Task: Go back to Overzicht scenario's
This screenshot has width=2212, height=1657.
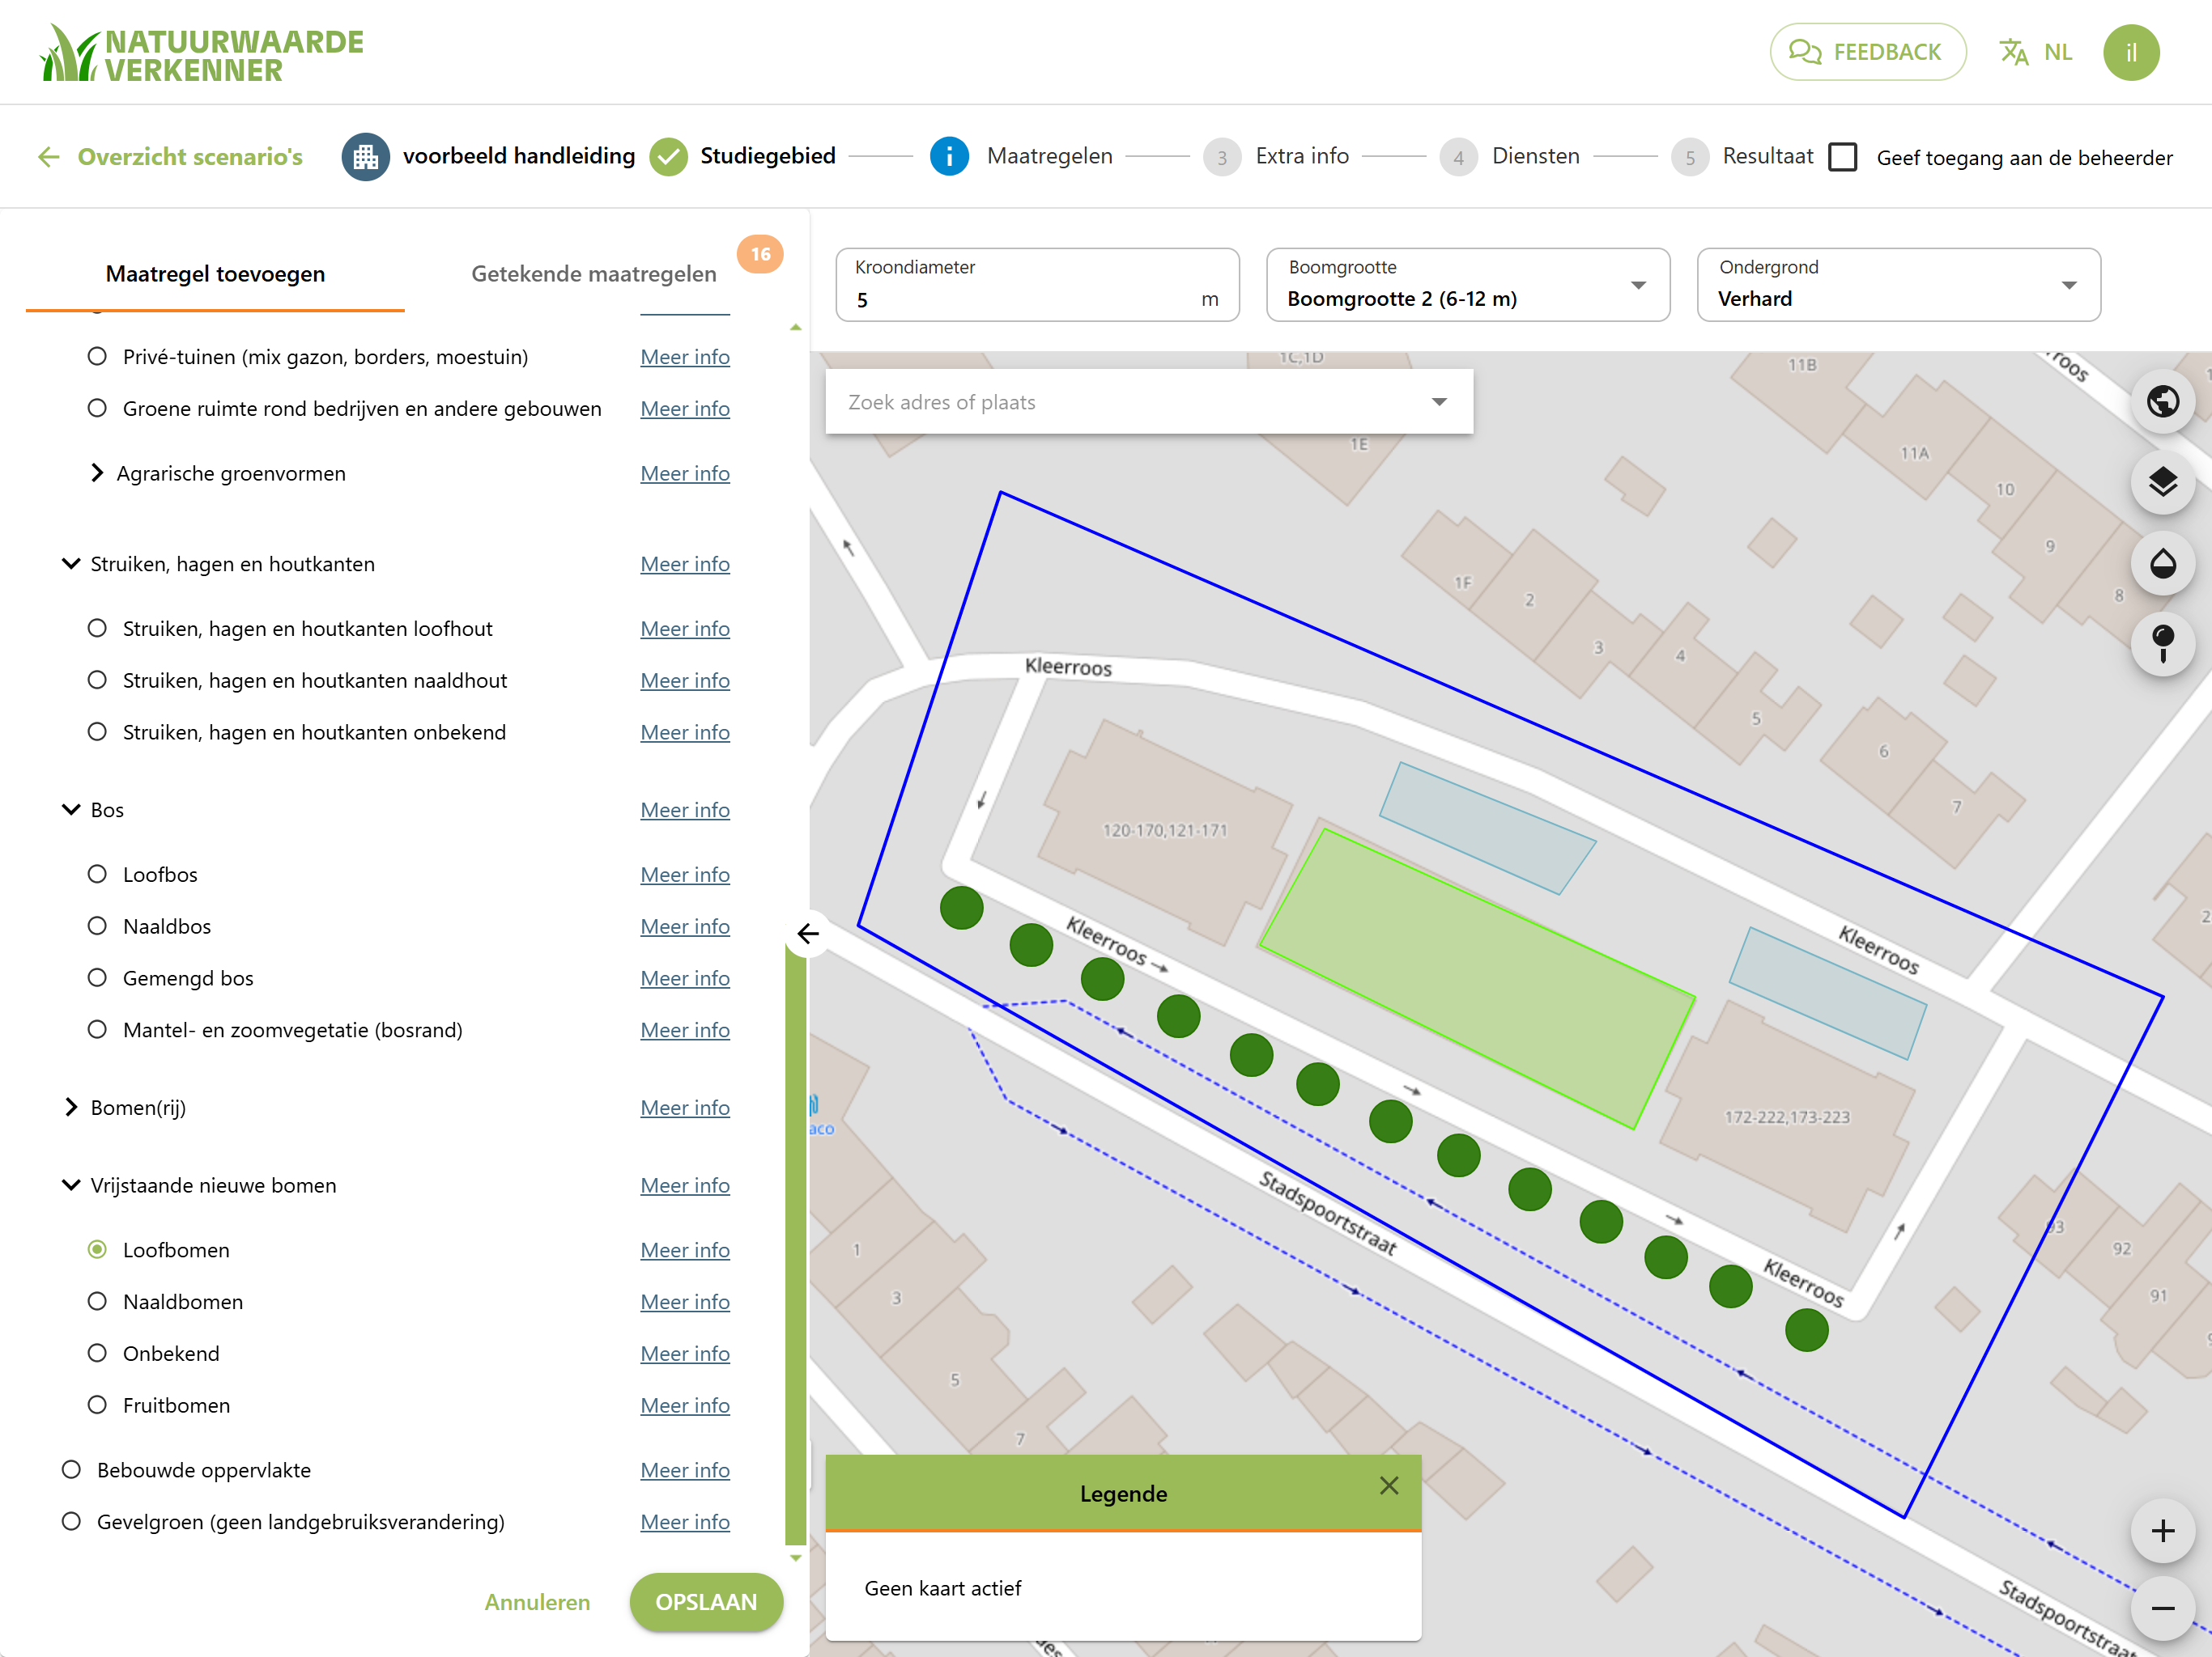Action: point(170,157)
